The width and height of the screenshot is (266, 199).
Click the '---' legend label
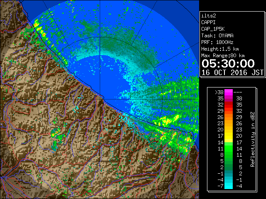pos(238,92)
